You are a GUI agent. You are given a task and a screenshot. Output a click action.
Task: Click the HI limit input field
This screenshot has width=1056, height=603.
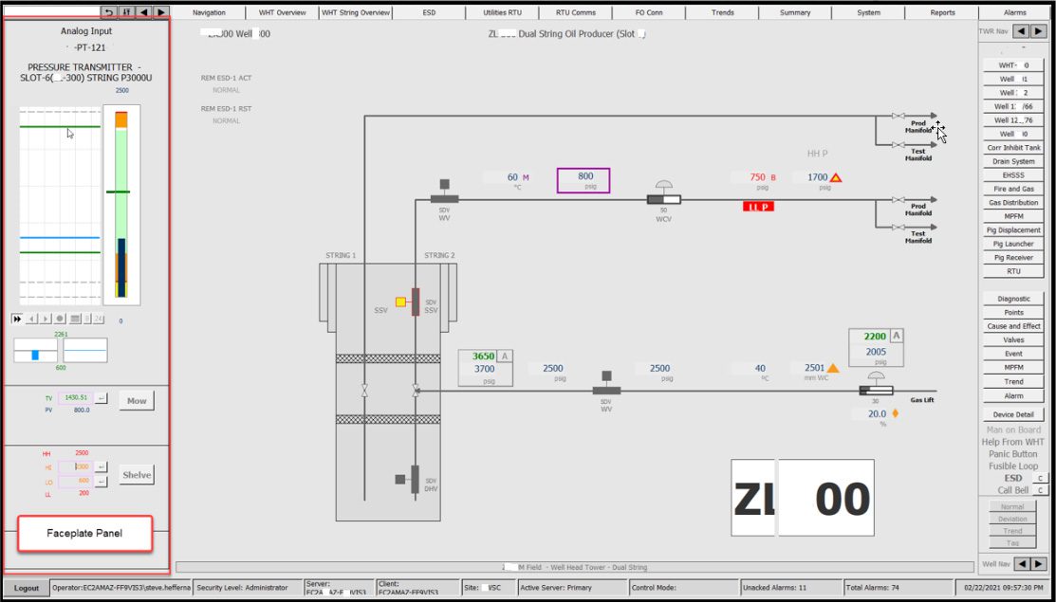(76, 466)
